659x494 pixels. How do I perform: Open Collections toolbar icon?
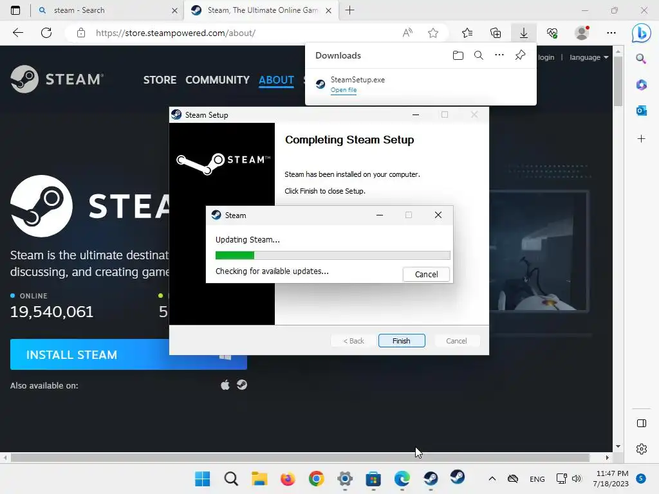496,33
